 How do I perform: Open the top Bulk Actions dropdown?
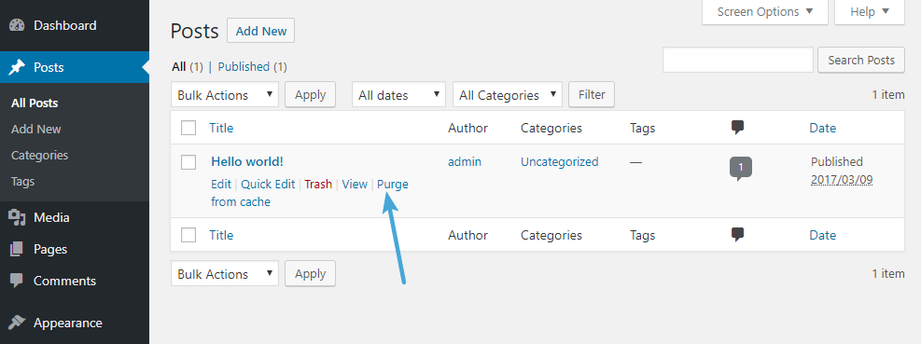pyautogui.click(x=225, y=95)
